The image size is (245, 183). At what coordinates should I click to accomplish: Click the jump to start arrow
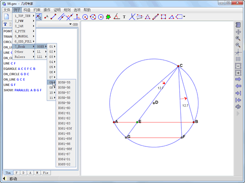[x=238, y=100]
